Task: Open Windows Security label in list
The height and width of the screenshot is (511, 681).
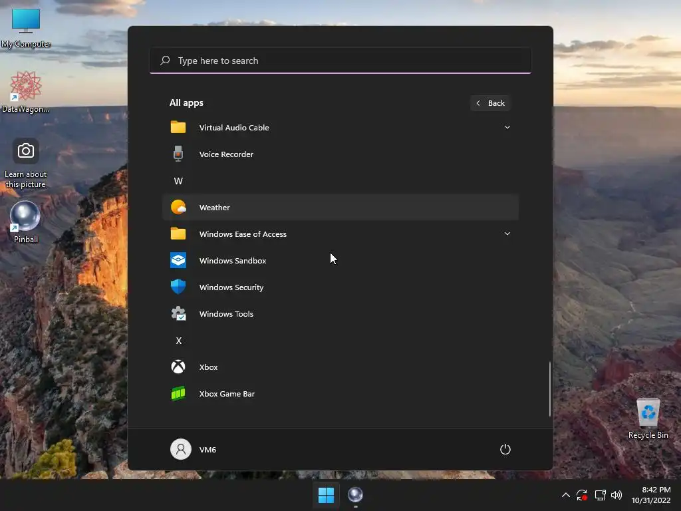Action: pos(231,287)
